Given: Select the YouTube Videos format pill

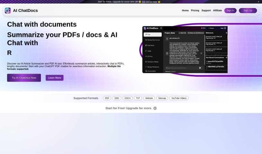Looking at the screenshot, I should (x=179, y=98).
